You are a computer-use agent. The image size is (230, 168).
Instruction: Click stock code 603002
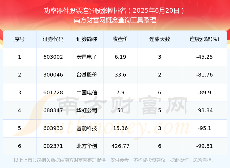tap(53, 57)
